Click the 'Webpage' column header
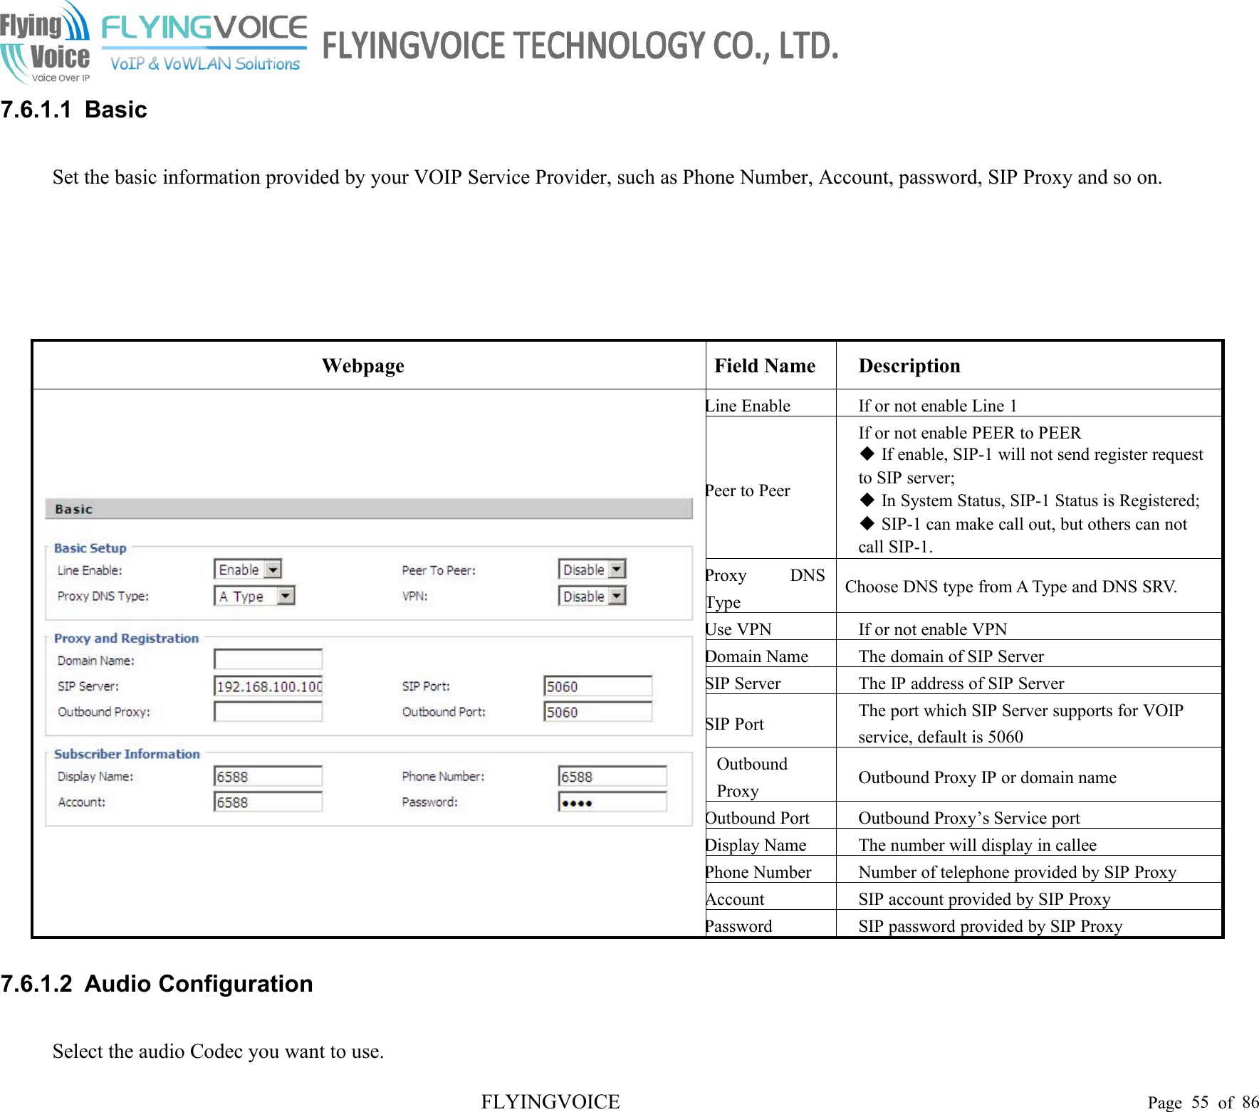The image size is (1259, 1112). click(x=363, y=365)
